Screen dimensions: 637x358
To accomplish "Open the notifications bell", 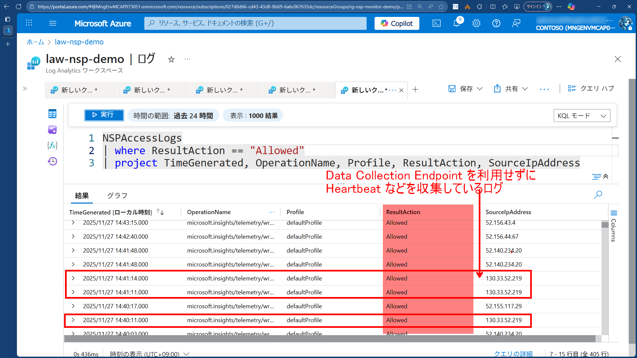I will coord(457,23).
